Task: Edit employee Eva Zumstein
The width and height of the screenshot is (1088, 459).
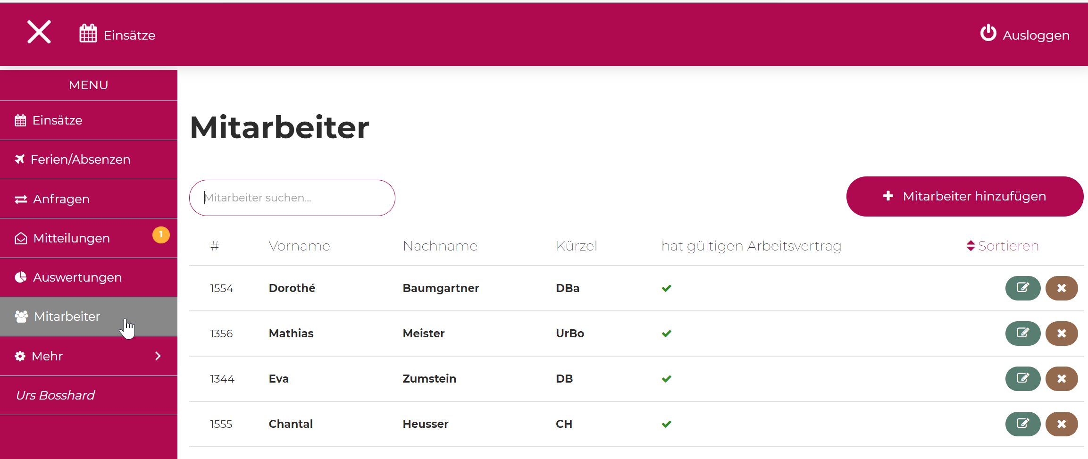Action: (x=1022, y=379)
